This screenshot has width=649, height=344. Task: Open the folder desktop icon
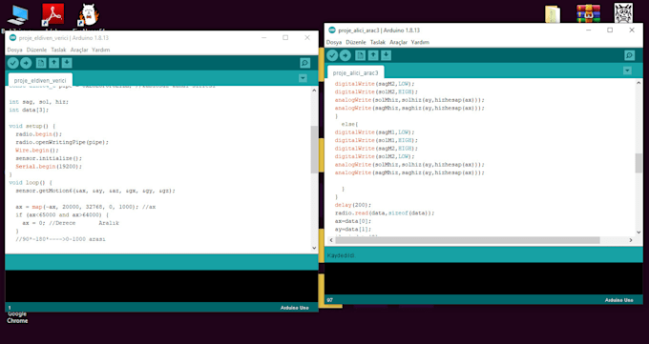[553, 14]
